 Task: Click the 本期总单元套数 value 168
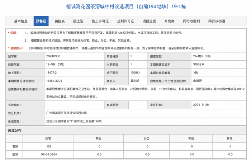point(195,72)
